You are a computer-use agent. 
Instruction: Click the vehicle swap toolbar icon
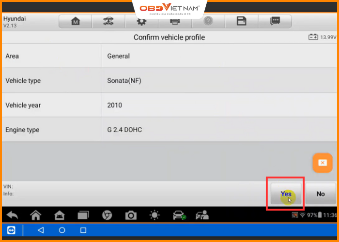coord(108,21)
